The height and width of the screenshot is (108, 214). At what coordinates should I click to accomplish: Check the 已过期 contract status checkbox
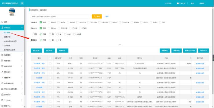[x=70, y=28]
